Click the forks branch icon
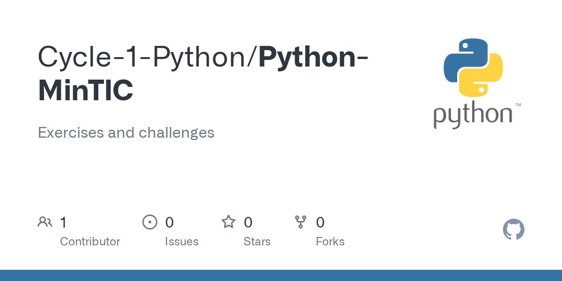This screenshot has width=562, height=281. [x=300, y=222]
